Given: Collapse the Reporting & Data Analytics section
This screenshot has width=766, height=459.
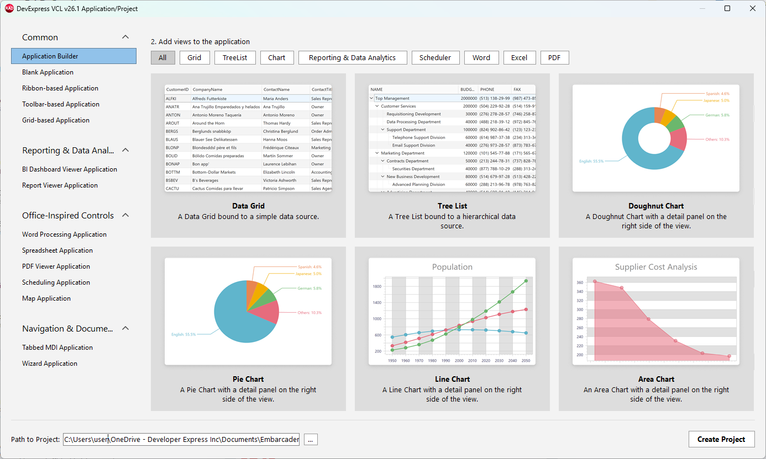Looking at the screenshot, I should point(125,150).
